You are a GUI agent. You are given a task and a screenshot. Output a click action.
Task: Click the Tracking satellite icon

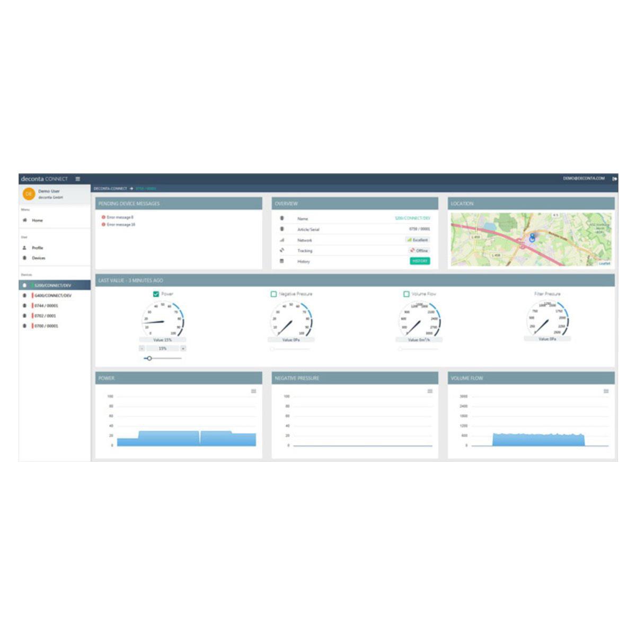coord(282,250)
